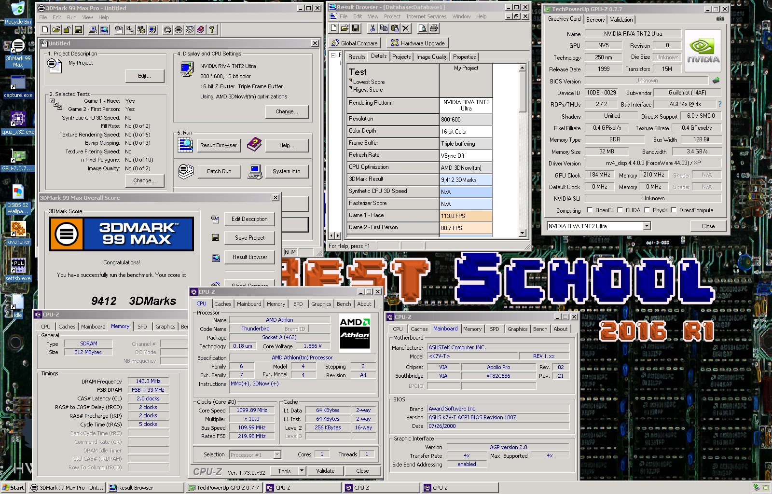Viewport: 772px width, 494px height.
Task: Open the Tools dropdown arrow in CPU-Z
Action: (302, 471)
